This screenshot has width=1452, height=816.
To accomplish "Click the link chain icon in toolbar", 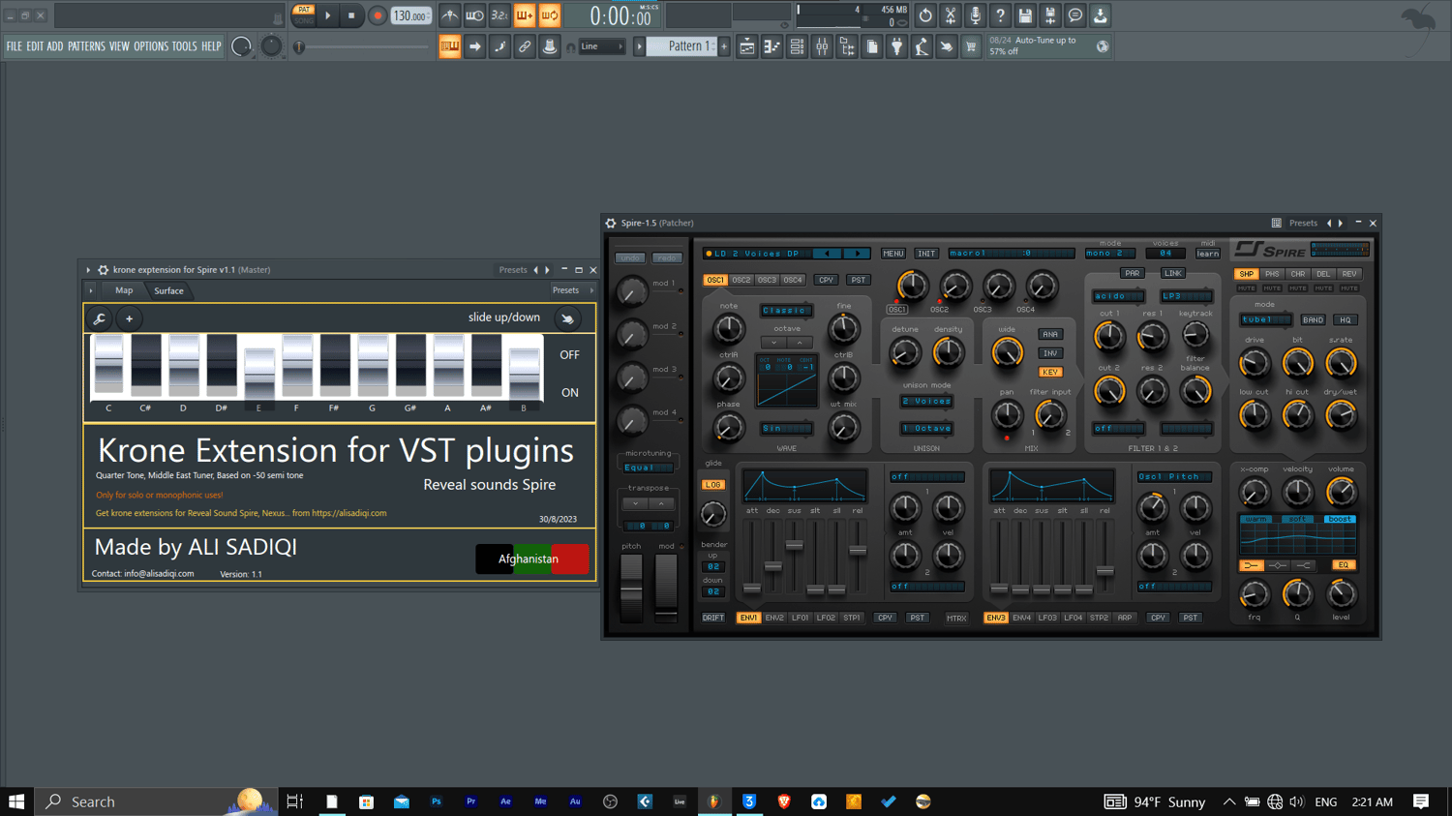I will pyautogui.click(x=525, y=46).
